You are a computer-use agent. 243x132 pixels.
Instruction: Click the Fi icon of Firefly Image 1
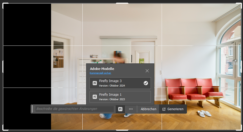[95, 97]
